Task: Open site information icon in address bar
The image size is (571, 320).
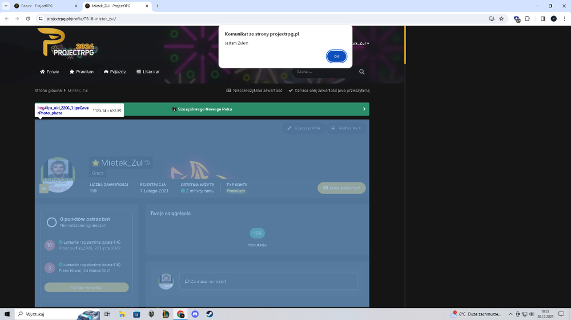Action: pos(41,19)
